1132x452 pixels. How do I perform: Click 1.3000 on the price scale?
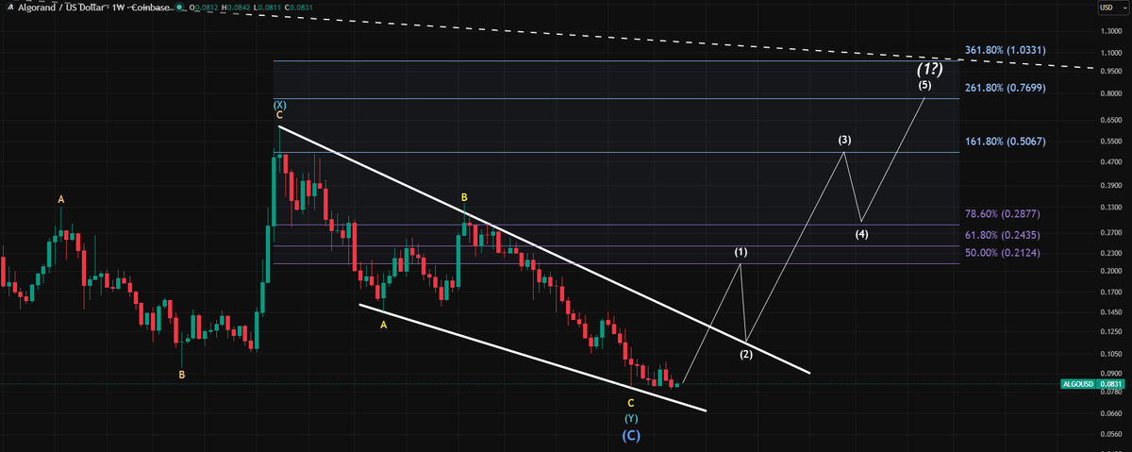click(x=1111, y=32)
